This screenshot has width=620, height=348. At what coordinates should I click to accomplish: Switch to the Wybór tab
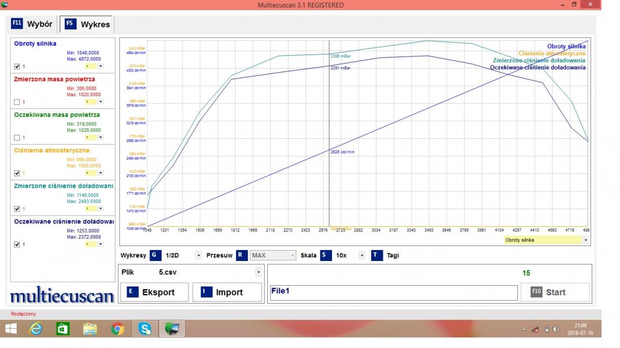pyautogui.click(x=32, y=24)
